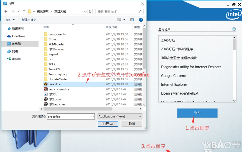Open recent locations dropdown chevron

click(19, 11)
